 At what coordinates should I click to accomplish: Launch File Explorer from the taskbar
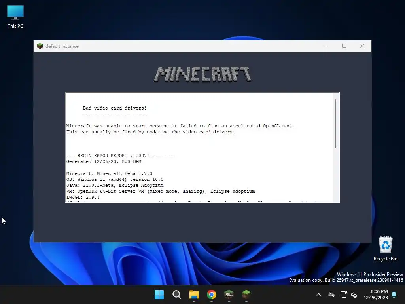[x=194, y=294]
